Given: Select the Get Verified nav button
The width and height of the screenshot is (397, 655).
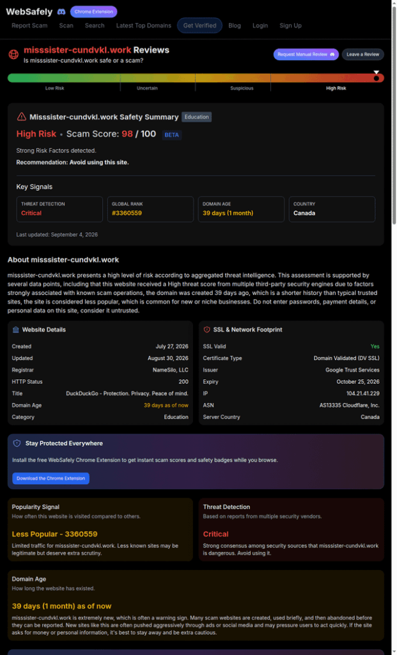Looking at the screenshot, I should [199, 26].
